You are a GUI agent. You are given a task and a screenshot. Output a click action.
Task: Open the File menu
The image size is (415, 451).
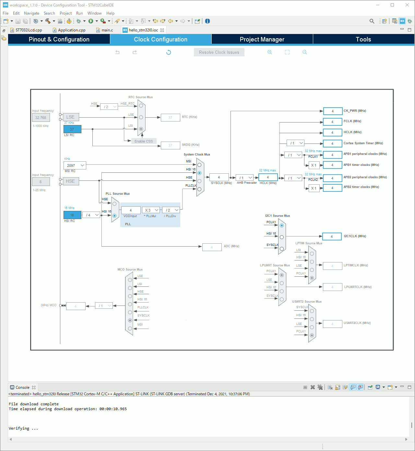coord(6,13)
